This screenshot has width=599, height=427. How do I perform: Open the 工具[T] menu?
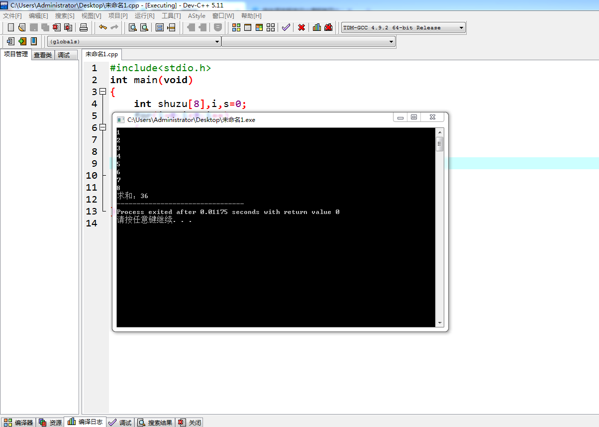[x=171, y=16]
